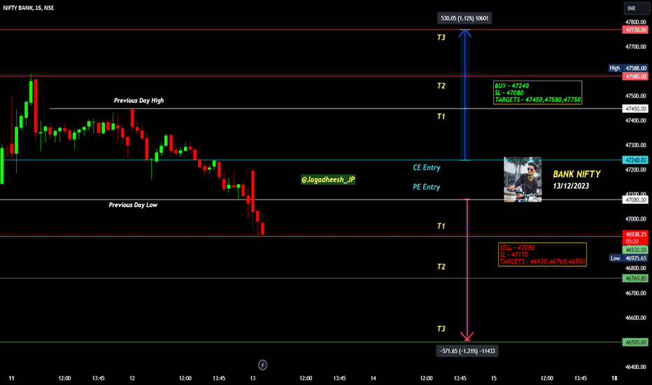652x385 pixels.
Task: Click the NIFTY BANK, 15, NSE symbol title
Action: point(29,8)
